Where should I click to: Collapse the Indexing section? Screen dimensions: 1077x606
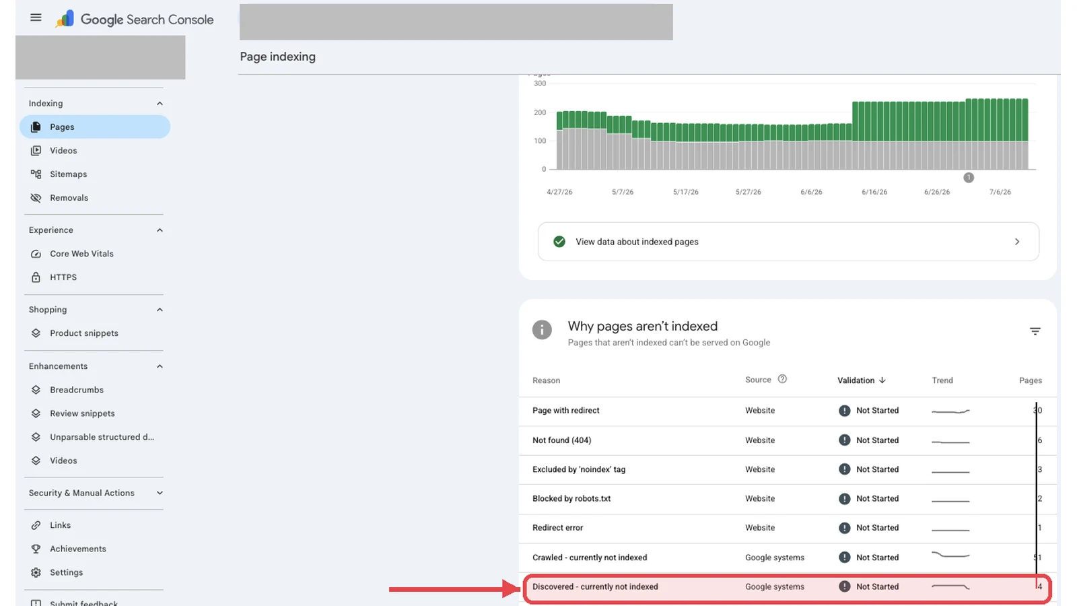(x=160, y=103)
